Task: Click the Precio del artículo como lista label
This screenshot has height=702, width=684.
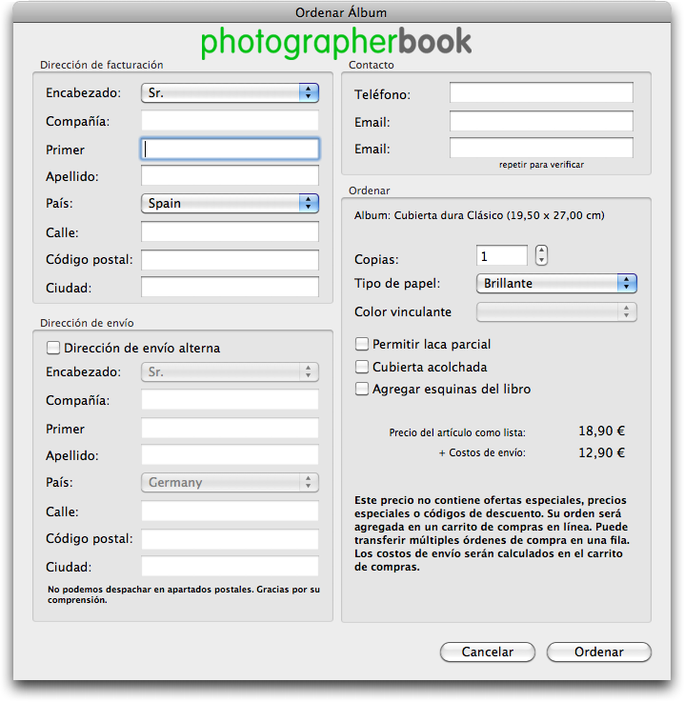Action: 457,432
